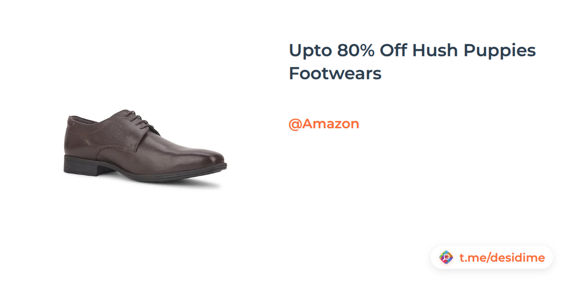Click the DesiDime logo icon
577x288 pixels.
coord(447,258)
